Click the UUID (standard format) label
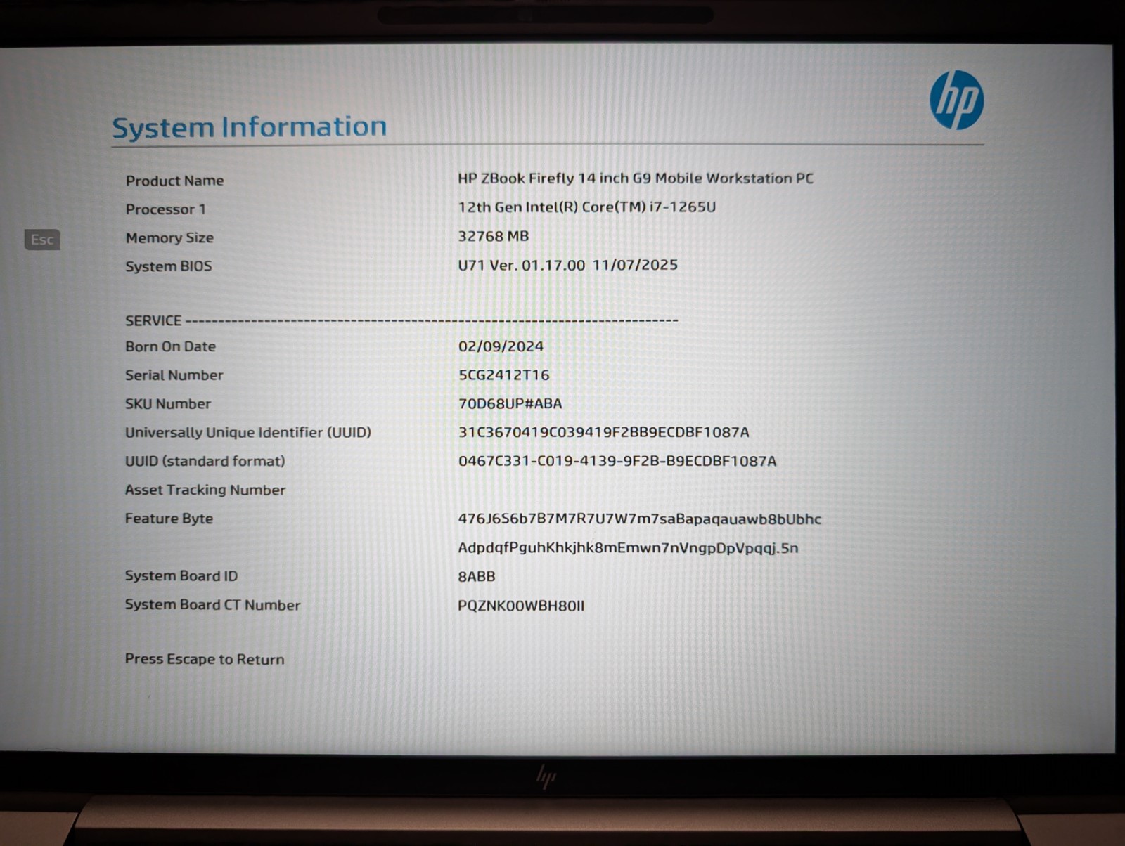 tap(205, 461)
